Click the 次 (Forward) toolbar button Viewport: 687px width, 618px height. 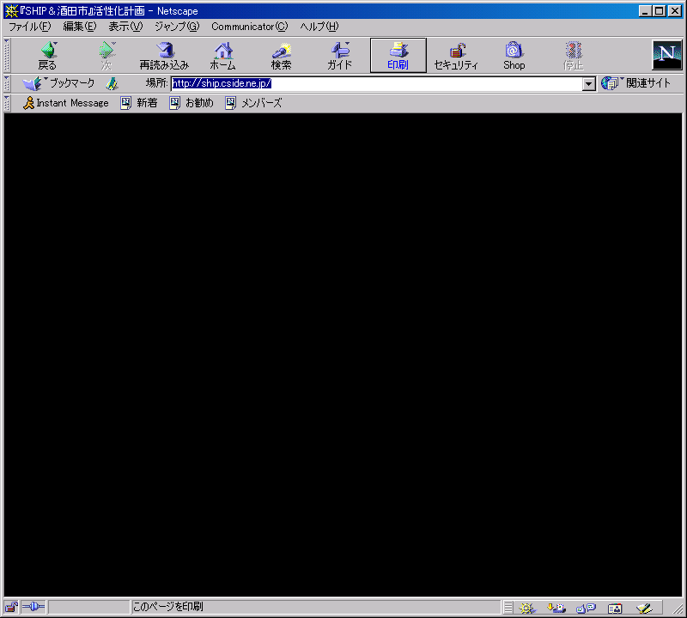[x=106, y=56]
